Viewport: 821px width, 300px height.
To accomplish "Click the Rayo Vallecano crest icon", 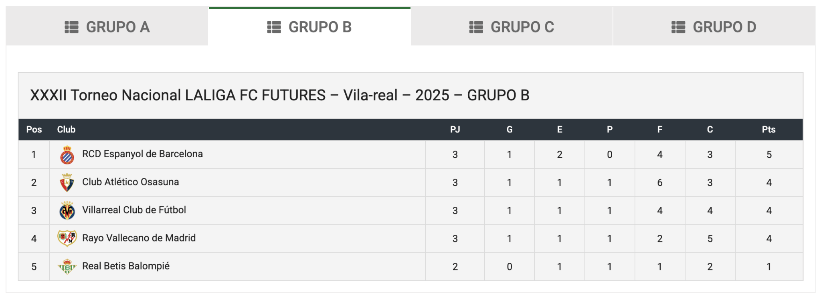I will click(67, 238).
